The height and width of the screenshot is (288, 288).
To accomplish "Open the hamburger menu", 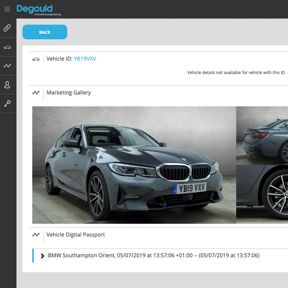I will pos(7,9).
